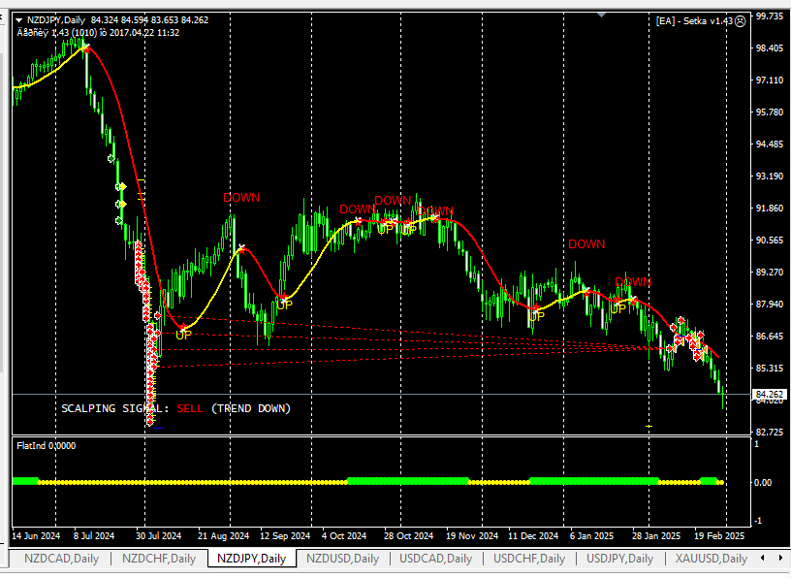Screen dimensions: 791x578
Task: Click the 99.735 price scale value
Action: pyautogui.click(x=770, y=16)
